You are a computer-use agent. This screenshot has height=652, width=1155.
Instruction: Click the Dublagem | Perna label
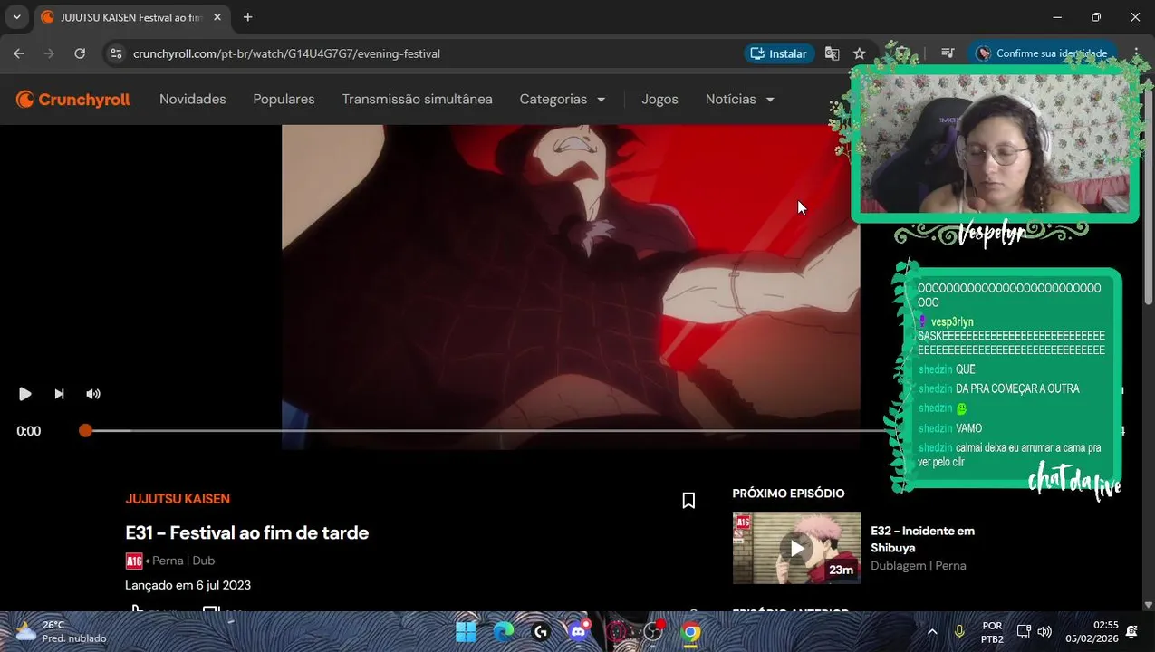point(919,565)
